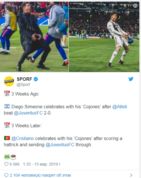Open the first @JuventusFC mention after 'beat'
The image size is (141, 178).
pos(28,113)
